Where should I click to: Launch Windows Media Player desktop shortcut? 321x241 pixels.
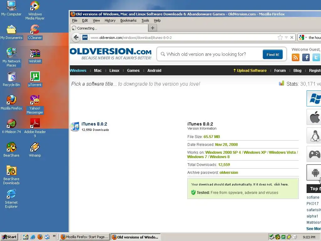click(x=35, y=10)
